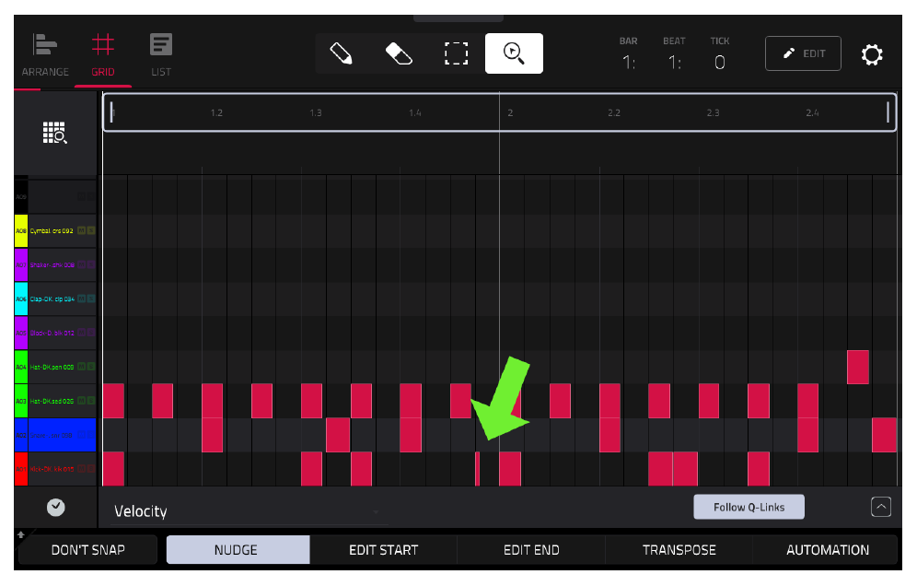Choose the Edit Start button

pos(384,550)
